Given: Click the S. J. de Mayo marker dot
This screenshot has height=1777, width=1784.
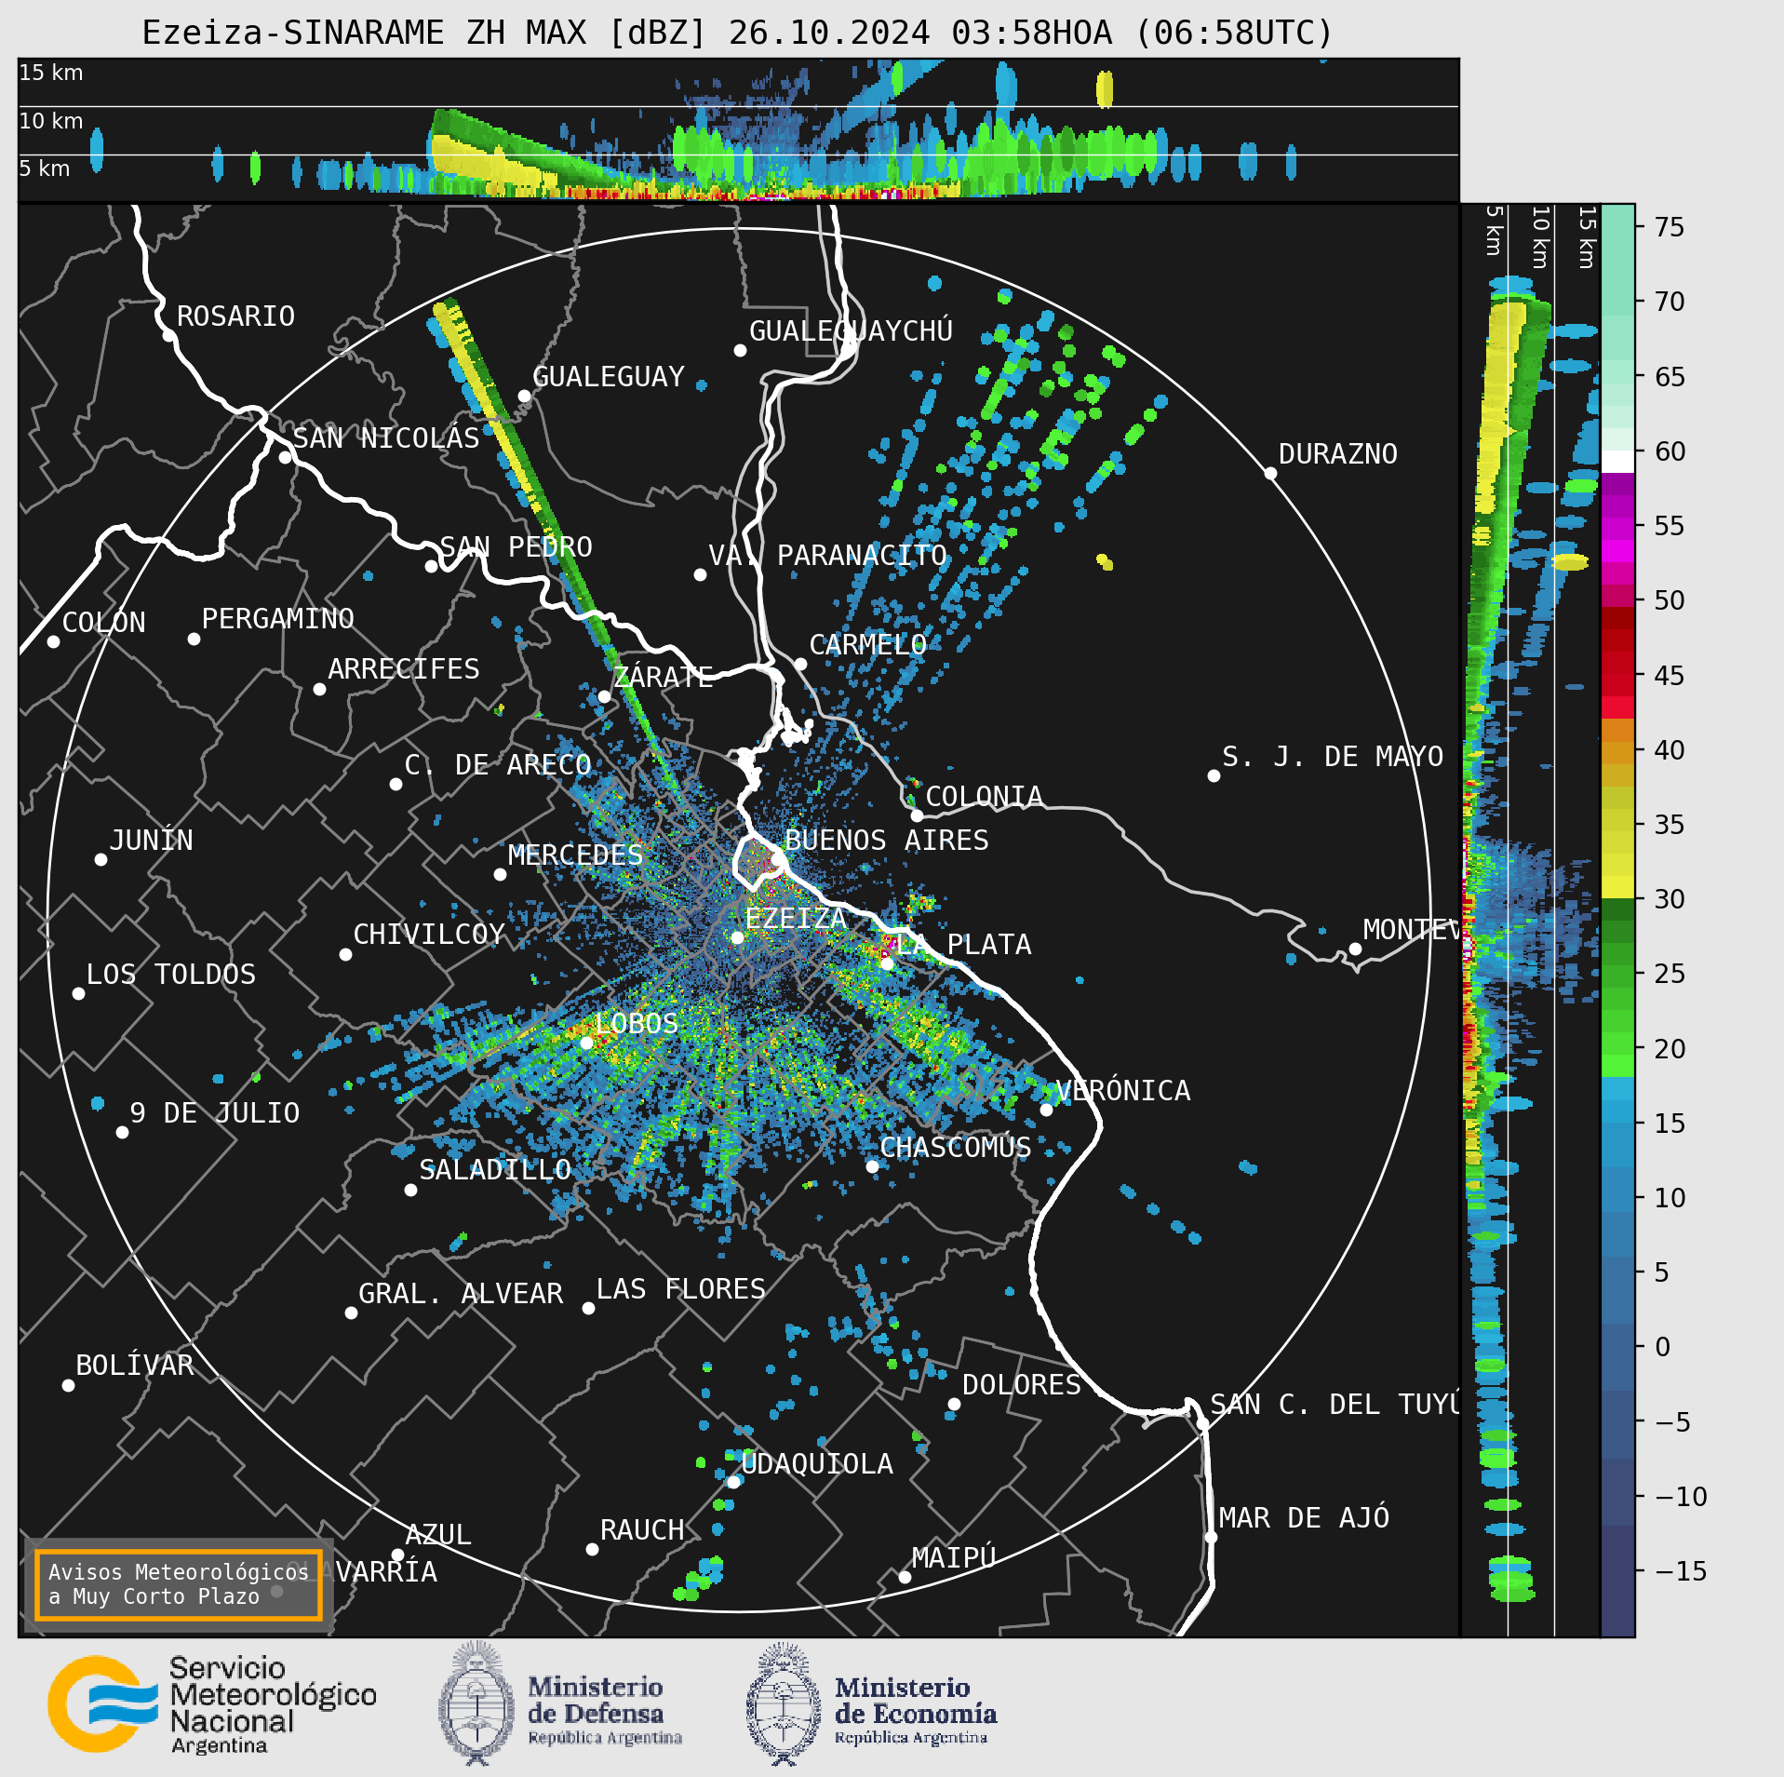Looking at the screenshot, I should click(1214, 776).
